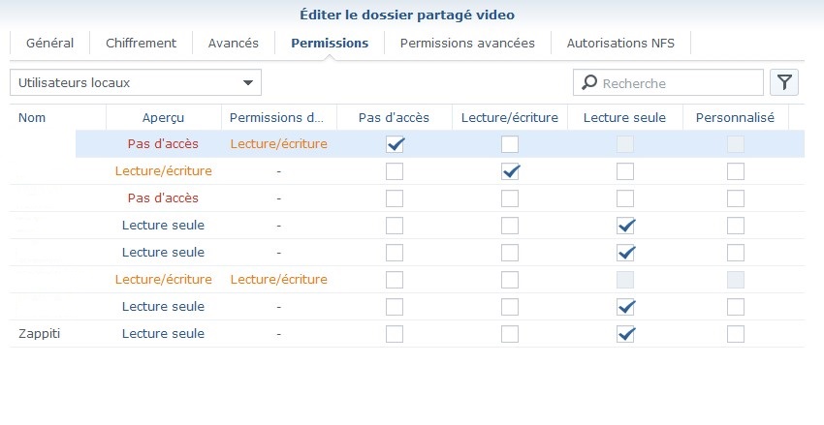Go to the Avancés tab
The image size is (824, 425).
[234, 44]
